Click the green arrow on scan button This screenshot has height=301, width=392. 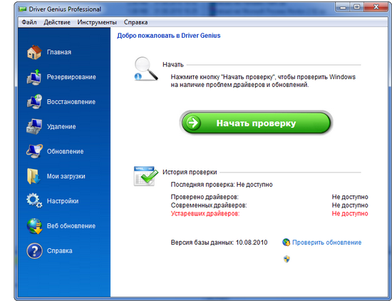193,123
